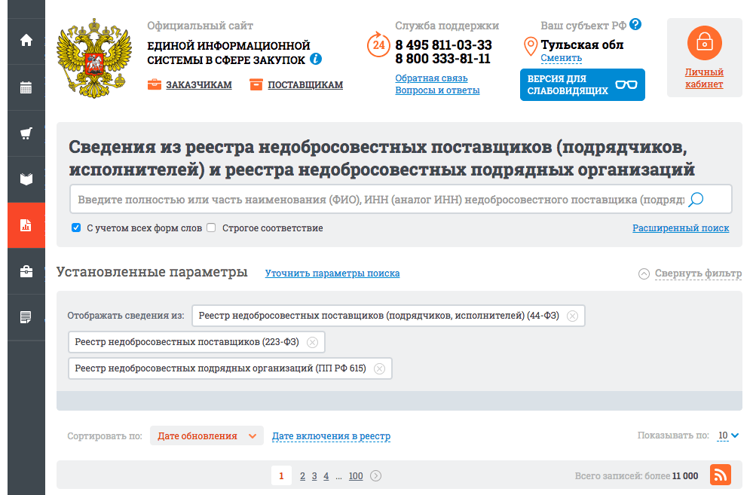Remove the ПП РФ 615 filter tag
Image resolution: width=753 pixels, height=495 pixels.
(379, 368)
